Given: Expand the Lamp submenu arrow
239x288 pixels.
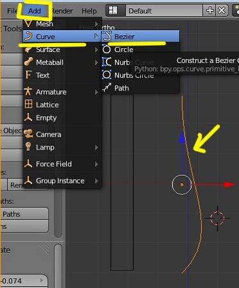Looking at the screenshot, I should point(96,148).
